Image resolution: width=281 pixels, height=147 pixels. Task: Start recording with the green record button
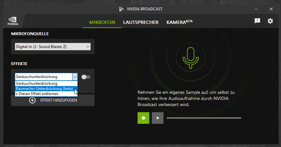[143, 118]
